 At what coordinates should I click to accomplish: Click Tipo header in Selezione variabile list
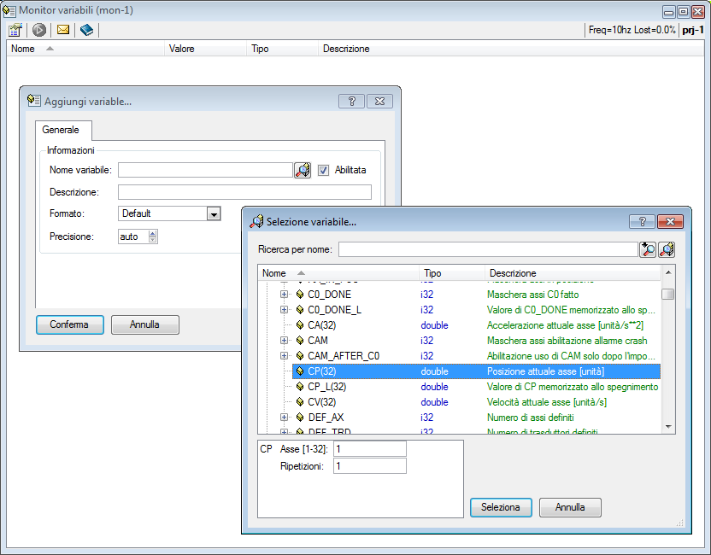pyautogui.click(x=452, y=273)
